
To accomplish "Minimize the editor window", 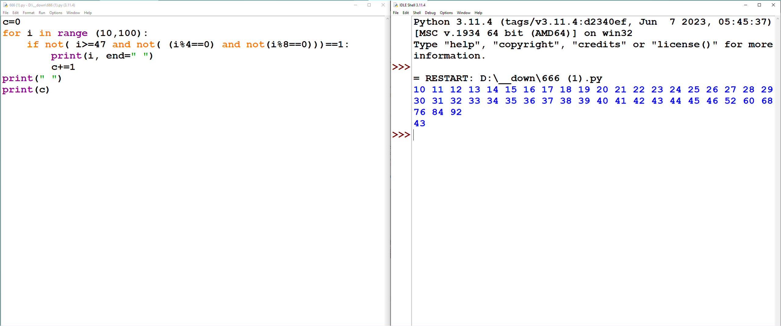I will click(355, 5).
